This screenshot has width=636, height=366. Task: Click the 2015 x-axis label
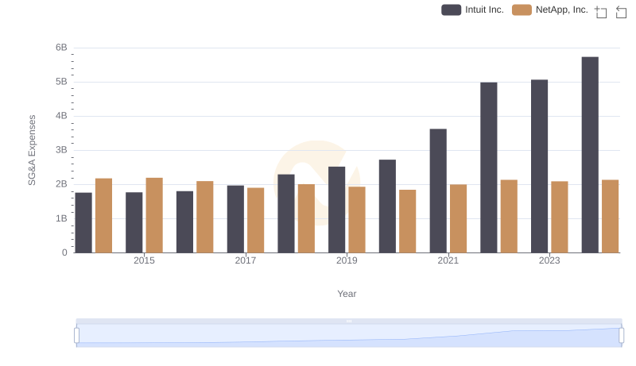point(144,260)
